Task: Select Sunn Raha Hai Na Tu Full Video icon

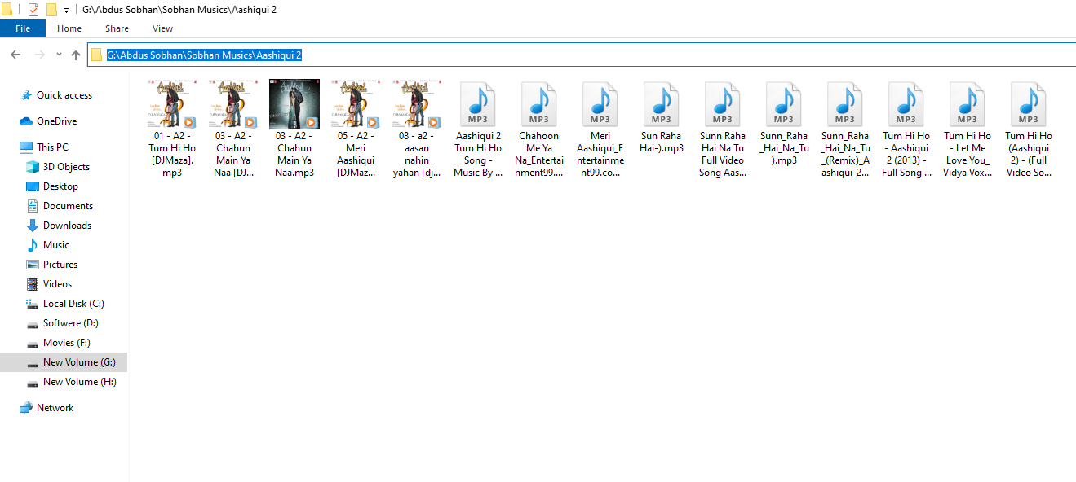Action: [x=723, y=103]
